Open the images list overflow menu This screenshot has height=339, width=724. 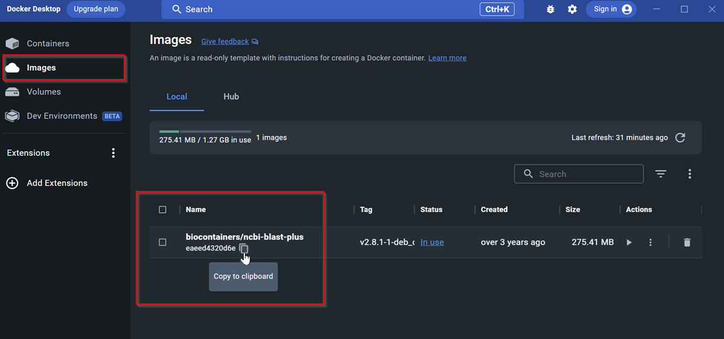pyautogui.click(x=690, y=174)
